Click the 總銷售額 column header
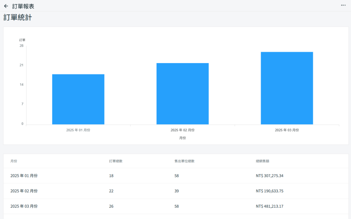Viewport: 351px width, 219px height. pyautogui.click(x=262, y=161)
